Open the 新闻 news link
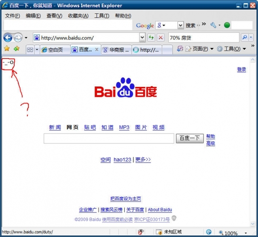The image size is (258, 237). tap(55, 127)
